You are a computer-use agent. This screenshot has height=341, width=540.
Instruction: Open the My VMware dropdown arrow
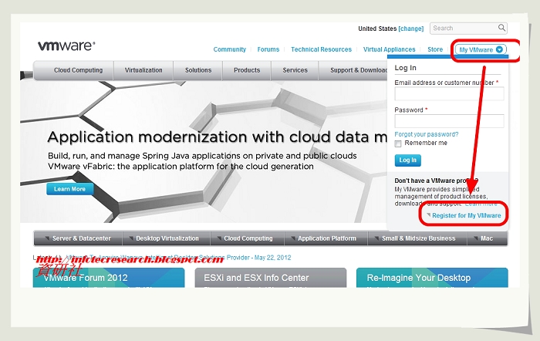point(499,49)
